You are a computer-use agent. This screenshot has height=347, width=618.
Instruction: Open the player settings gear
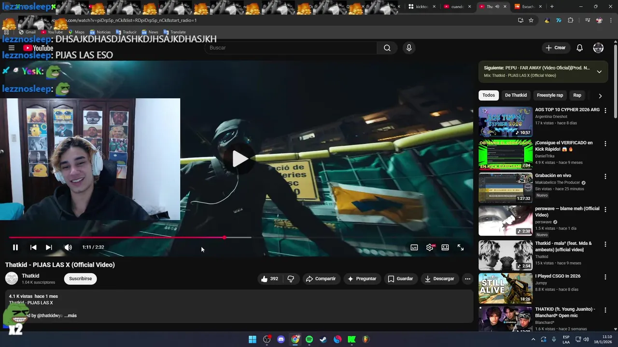[x=430, y=247]
